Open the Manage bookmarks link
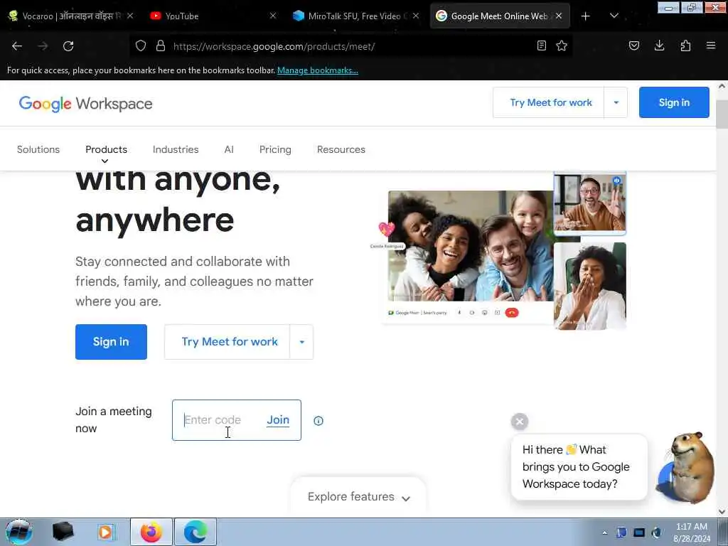This screenshot has width=728, height=546. click(x=318, y=70)
